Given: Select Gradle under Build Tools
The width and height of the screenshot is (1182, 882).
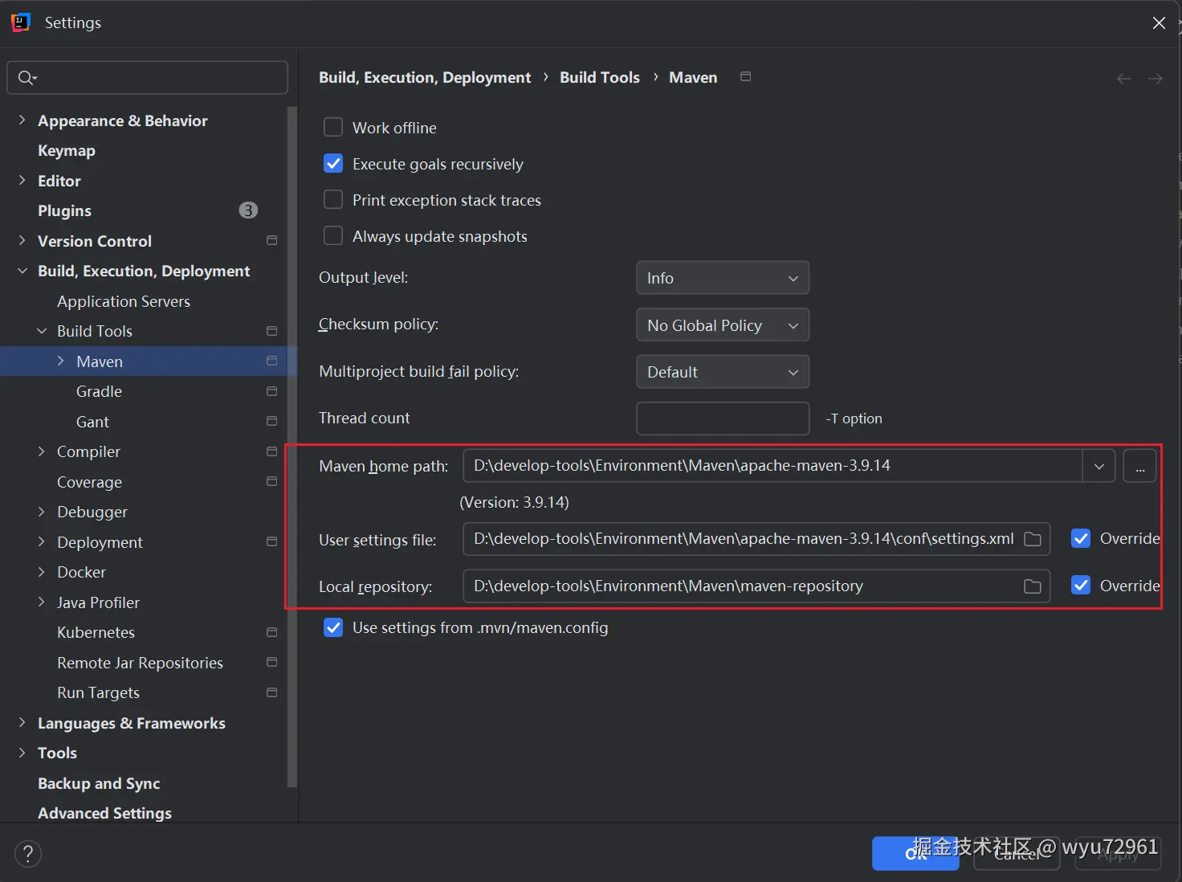Looking at the screenshot, I should [x=99, y=391].
